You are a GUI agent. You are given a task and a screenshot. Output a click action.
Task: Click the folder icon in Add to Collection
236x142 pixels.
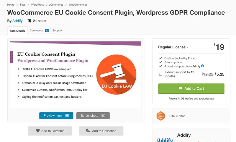pos(88,131)
